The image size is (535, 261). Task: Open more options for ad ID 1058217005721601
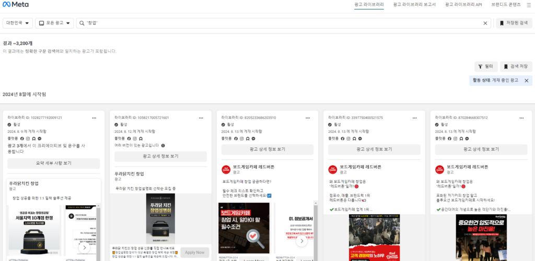pyautogui.click(x=201, y=118)
